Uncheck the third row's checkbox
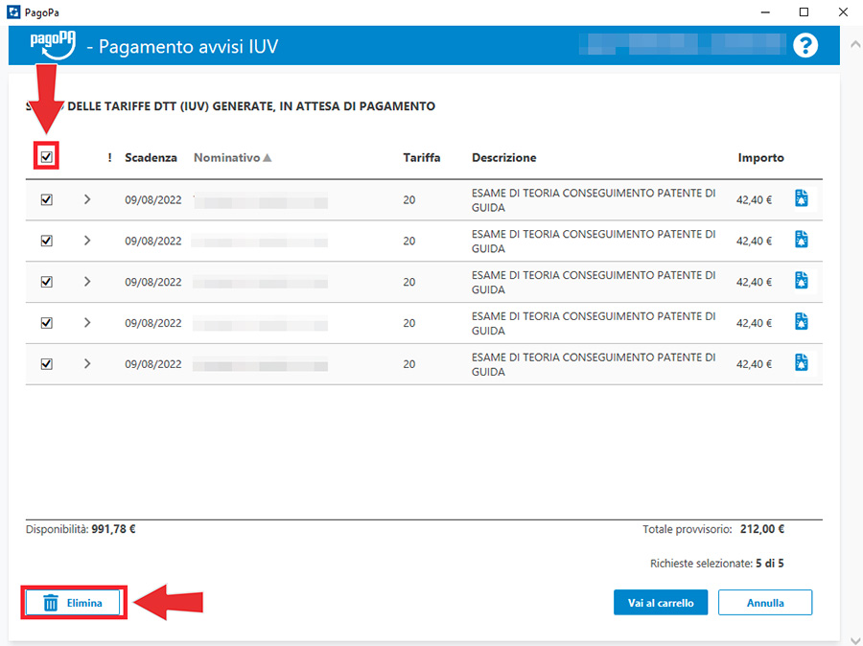The width and height of the screenshot is (863, 646). [46, 282]
